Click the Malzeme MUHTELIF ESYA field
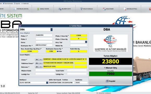The width and height of the screenshot is (151, 94). click(58, 67)
